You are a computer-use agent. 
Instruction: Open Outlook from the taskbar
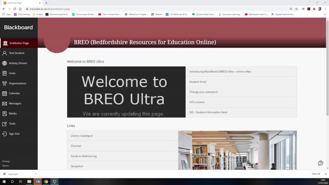[37, 181]
